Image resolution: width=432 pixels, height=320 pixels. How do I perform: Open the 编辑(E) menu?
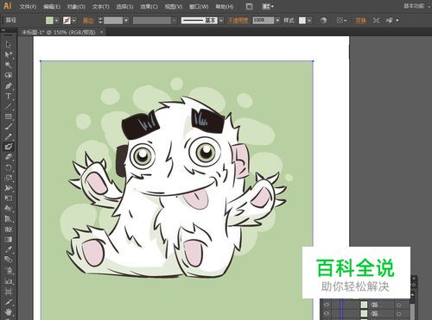click(52, 6)
